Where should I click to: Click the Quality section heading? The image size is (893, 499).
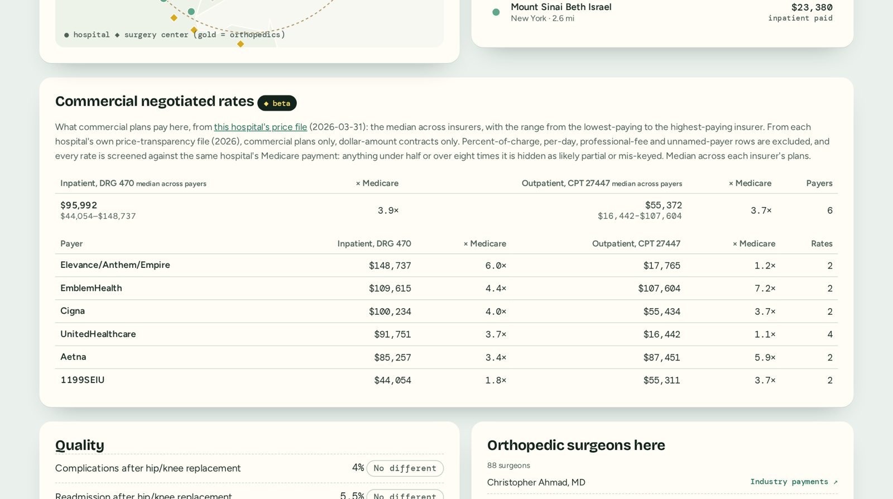click(x=80, y=445)
